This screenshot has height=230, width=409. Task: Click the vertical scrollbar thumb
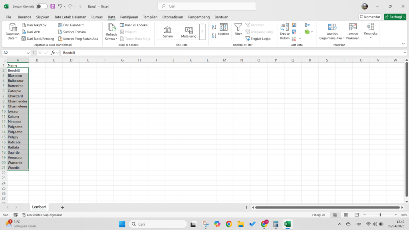[406, 129]
